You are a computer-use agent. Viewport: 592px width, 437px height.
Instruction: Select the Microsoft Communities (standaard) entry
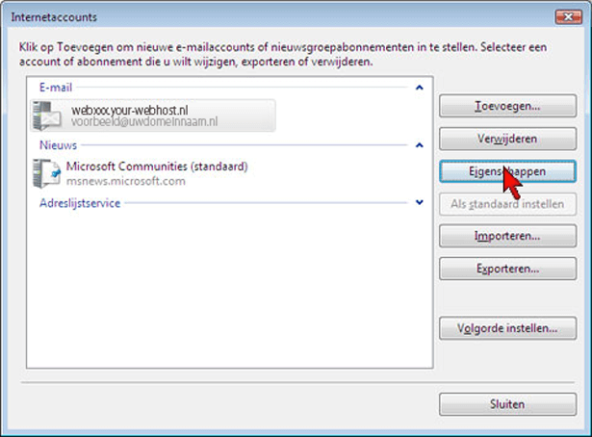tap(157, 167)
